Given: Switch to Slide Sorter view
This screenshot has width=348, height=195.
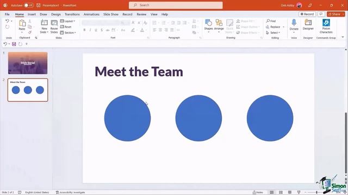Looking at the screenshot, I should [x=281, y=192].
